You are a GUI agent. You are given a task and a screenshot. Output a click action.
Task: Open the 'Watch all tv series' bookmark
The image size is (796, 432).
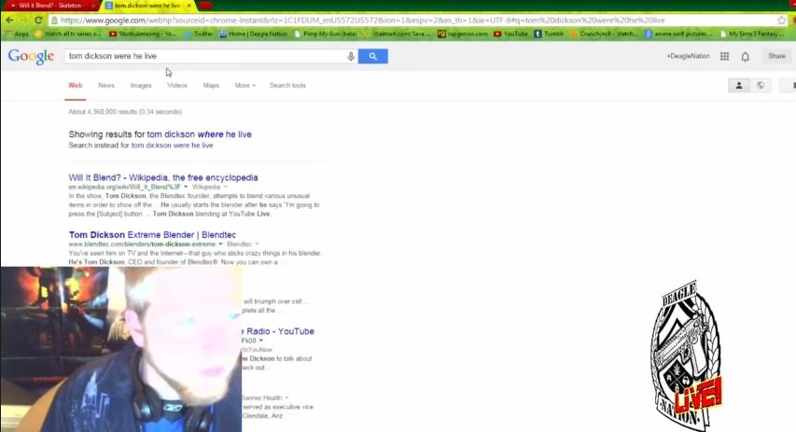click(x=68, y=34)
